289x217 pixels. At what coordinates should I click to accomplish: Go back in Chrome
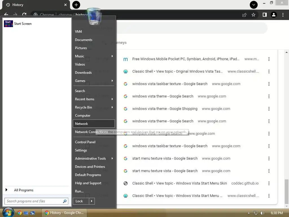point(6,14)
